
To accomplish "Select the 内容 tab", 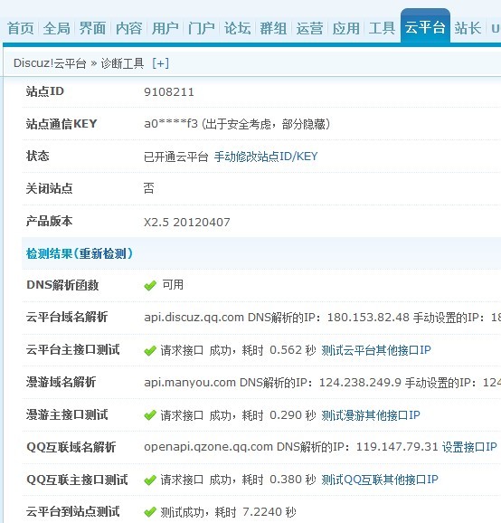I will (129, 28).
